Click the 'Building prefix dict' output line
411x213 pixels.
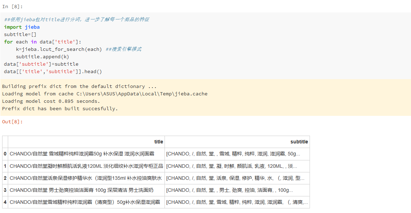point(79,87)
